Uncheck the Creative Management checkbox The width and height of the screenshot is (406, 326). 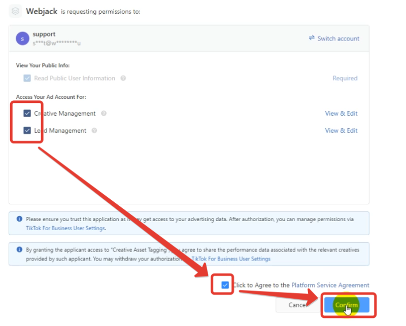click(27, 114)
